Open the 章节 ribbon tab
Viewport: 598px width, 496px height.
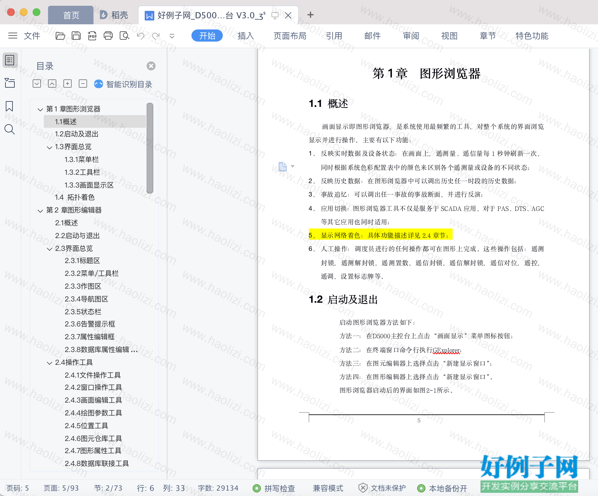[488, 36]
